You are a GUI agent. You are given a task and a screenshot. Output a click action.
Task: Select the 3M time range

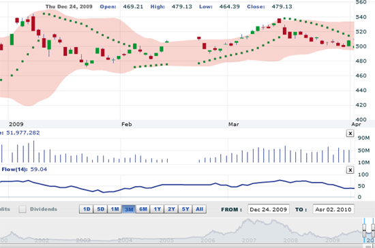point(129,209)
